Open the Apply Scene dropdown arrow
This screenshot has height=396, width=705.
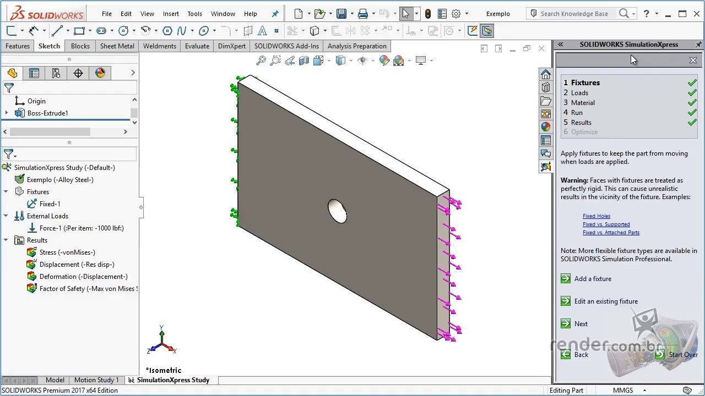409,61
